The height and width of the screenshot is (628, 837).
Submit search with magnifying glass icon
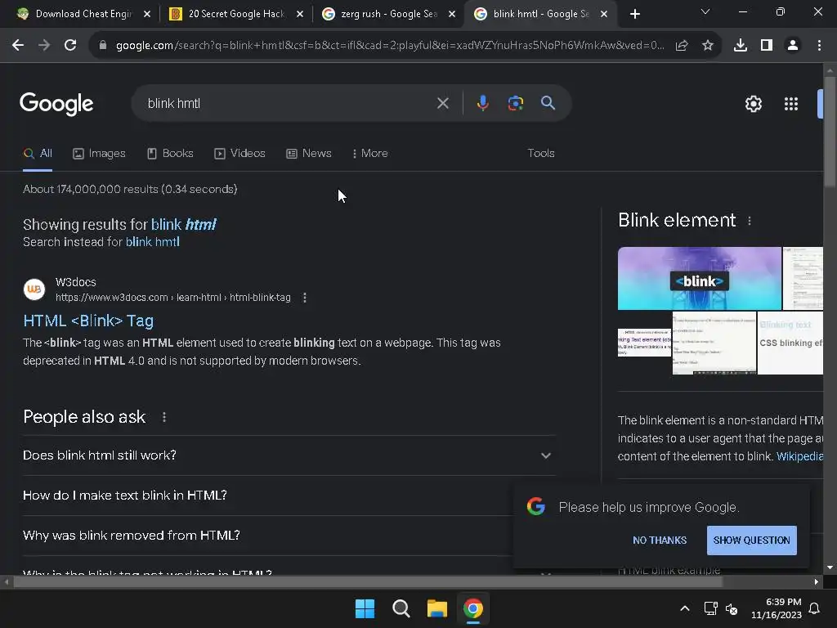[548, 103]
